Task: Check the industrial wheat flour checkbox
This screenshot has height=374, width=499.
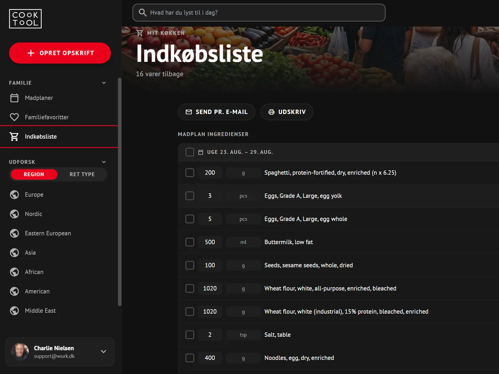Action: click(190, 312)
